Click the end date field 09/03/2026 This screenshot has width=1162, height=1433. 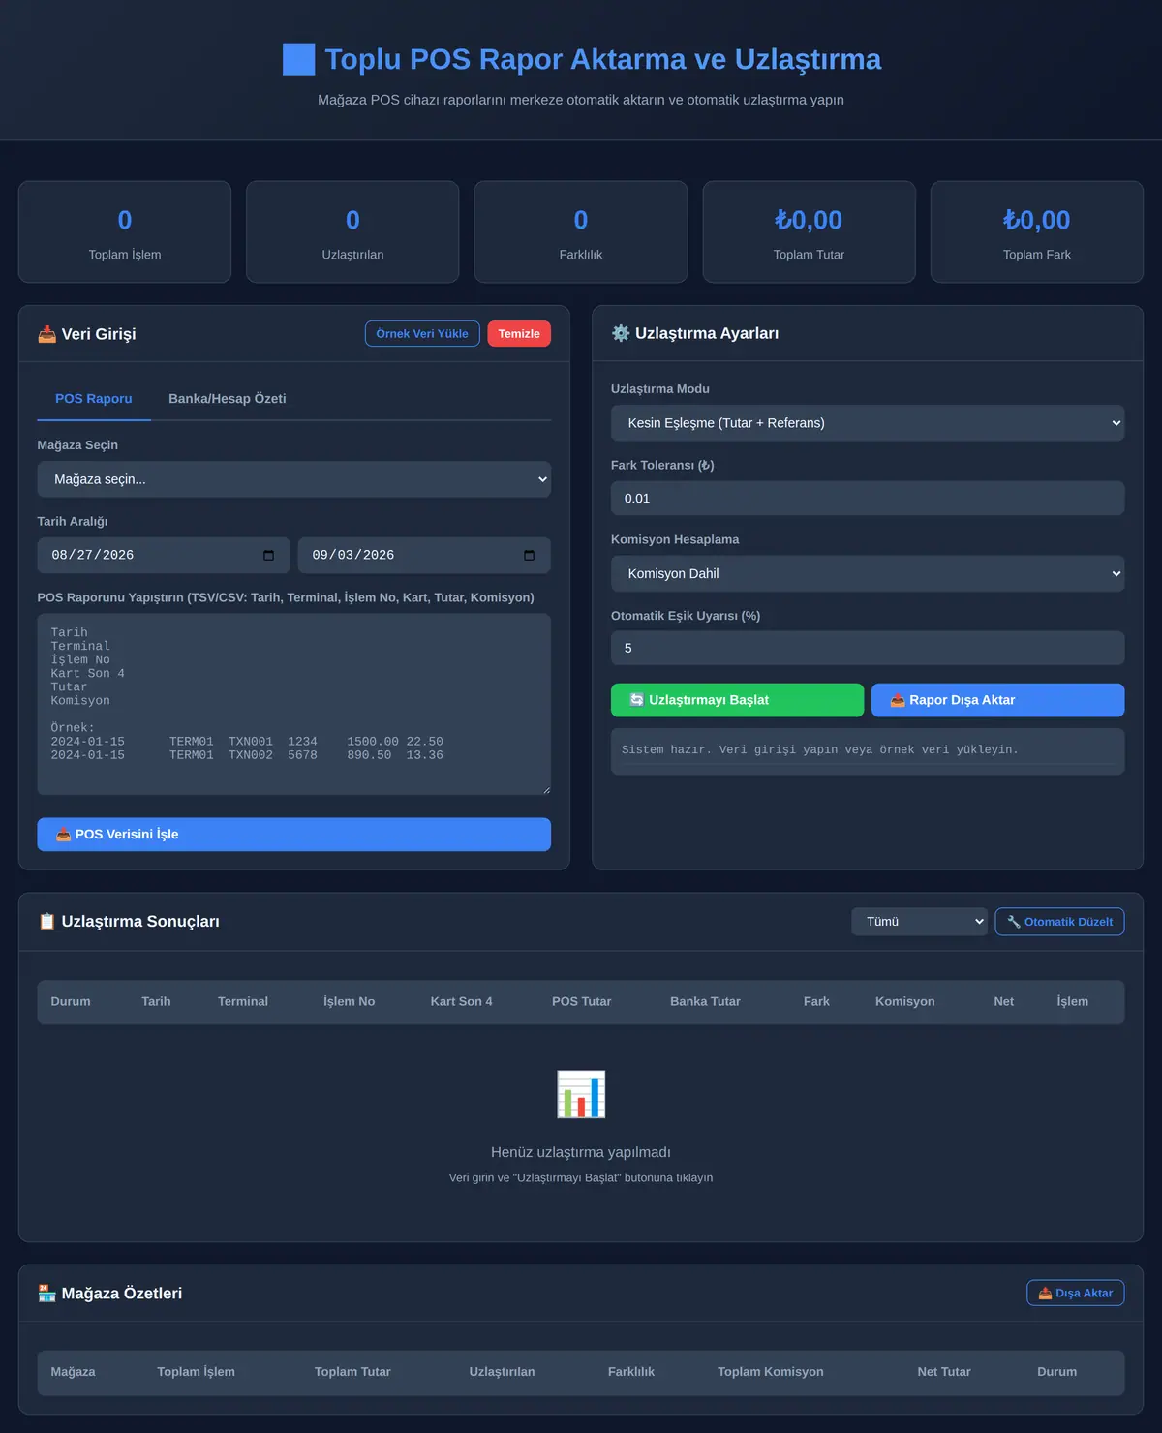pos(424,555)
